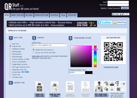Screen dimensions: 137x98
Task: Click the Download this image link
Action: pos(111,67)
